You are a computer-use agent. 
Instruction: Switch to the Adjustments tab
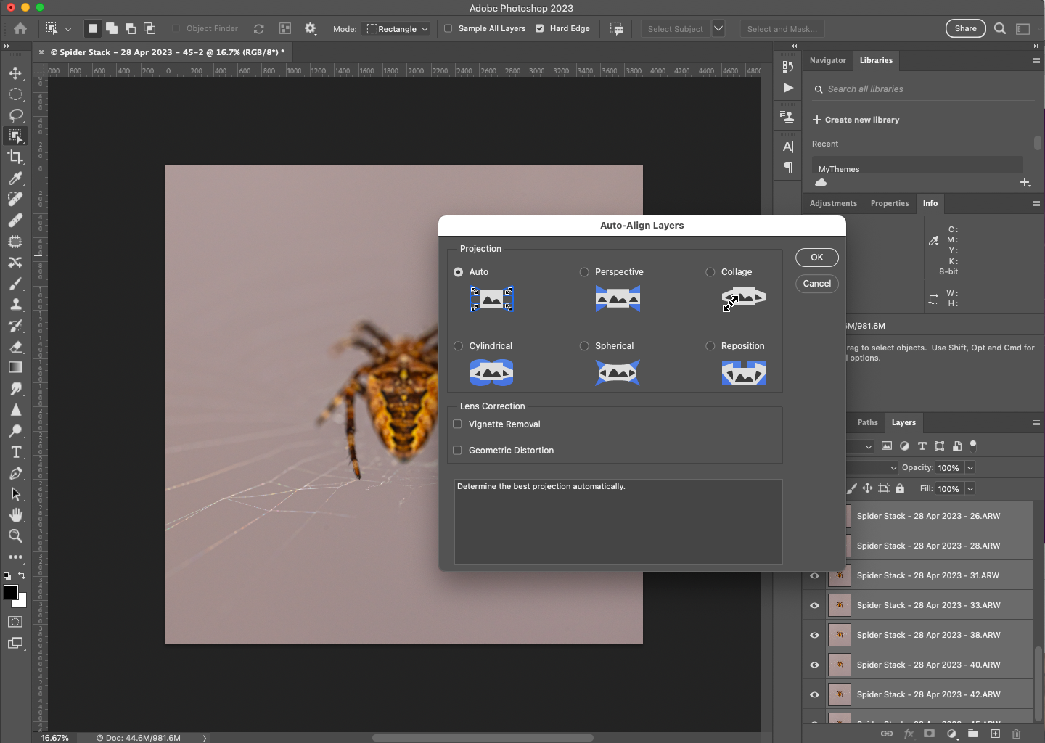[x=833, y=203]
